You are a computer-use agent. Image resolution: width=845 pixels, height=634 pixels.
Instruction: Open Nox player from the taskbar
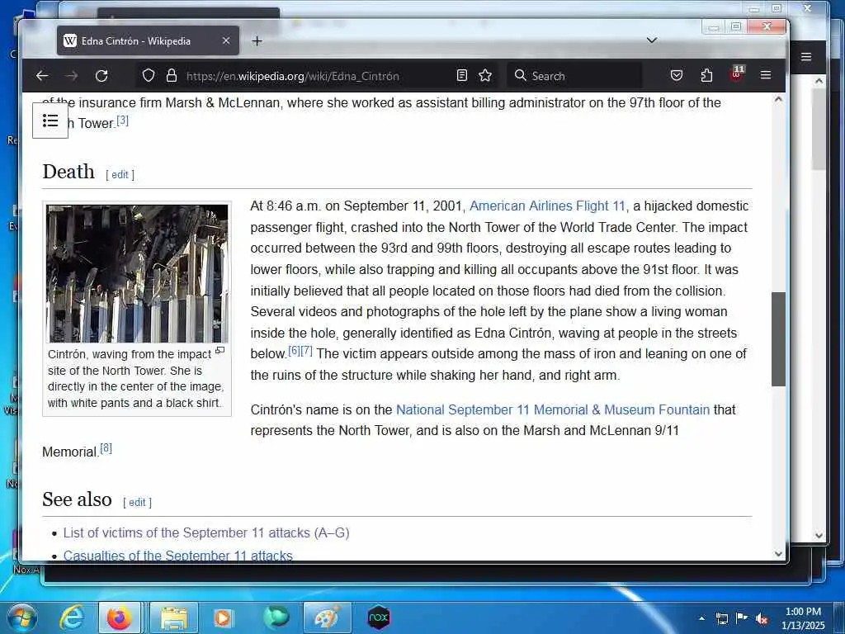coord(379,617)
